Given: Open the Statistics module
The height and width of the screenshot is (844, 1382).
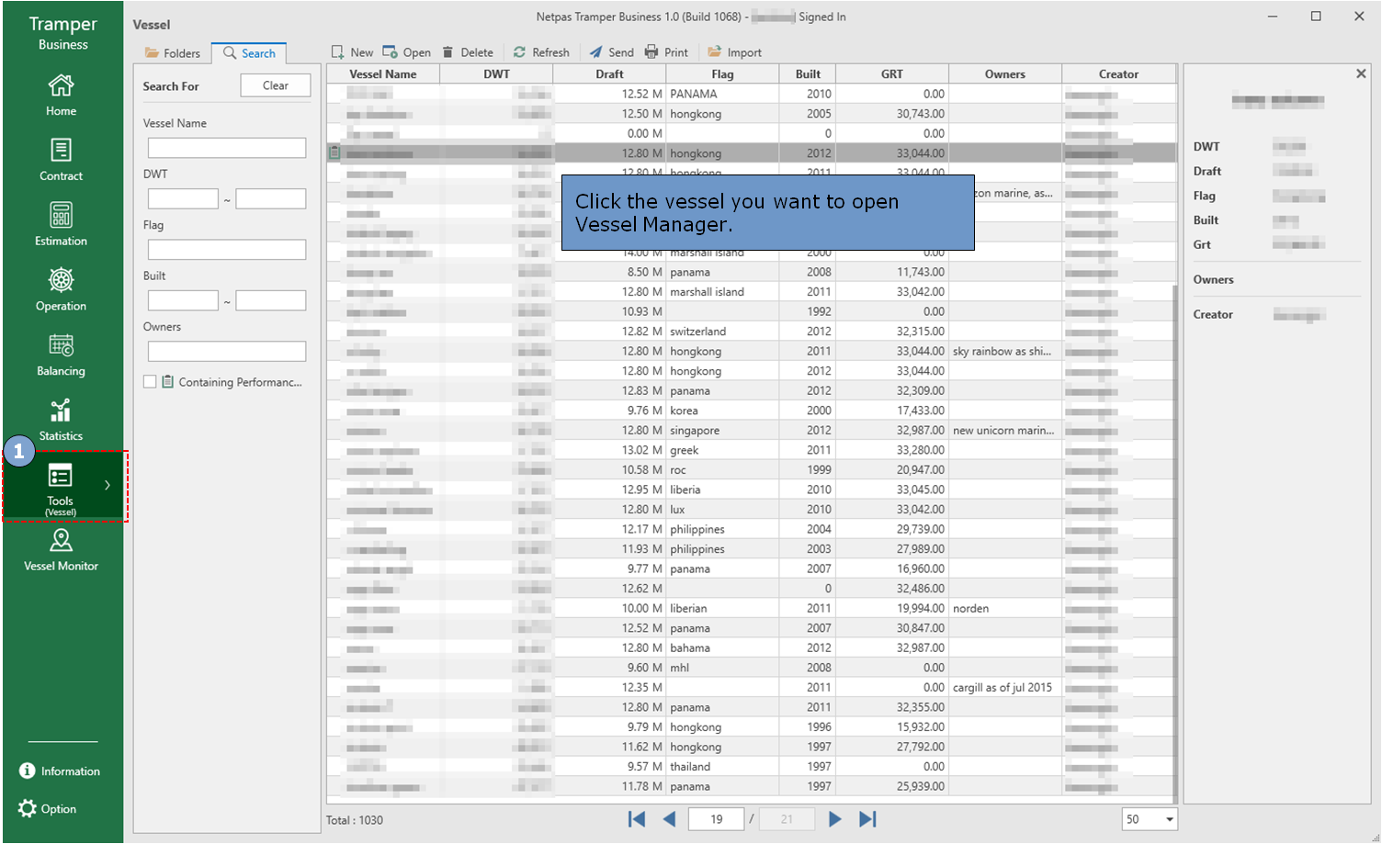Looking at the screenshot, I should pyautogui.click(x=62, y=422).
